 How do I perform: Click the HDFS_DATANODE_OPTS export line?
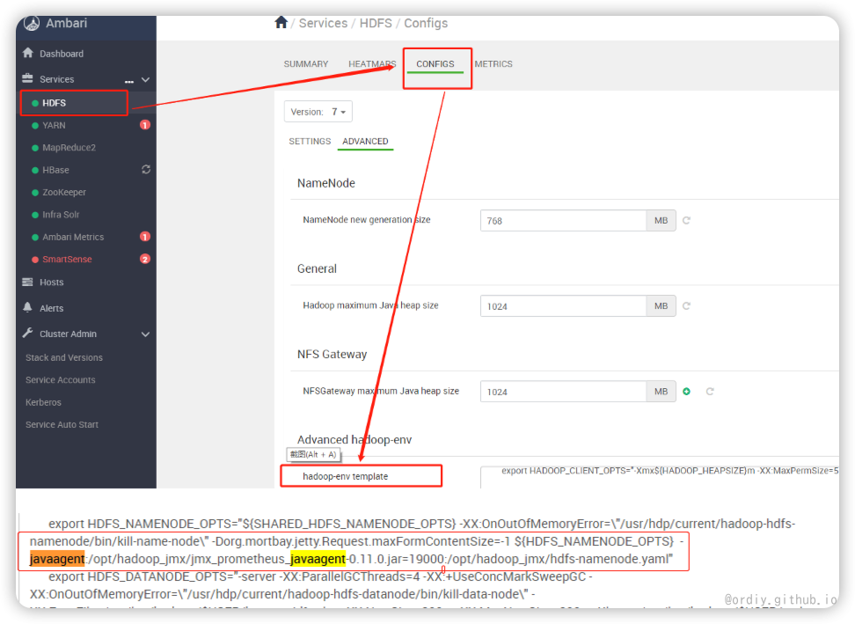[320, 576]
